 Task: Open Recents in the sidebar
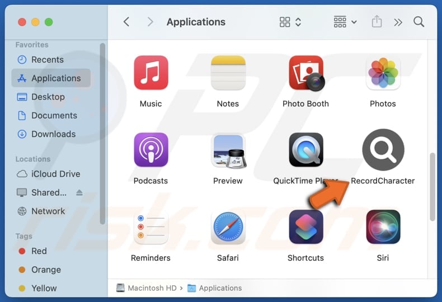point(51,59)
